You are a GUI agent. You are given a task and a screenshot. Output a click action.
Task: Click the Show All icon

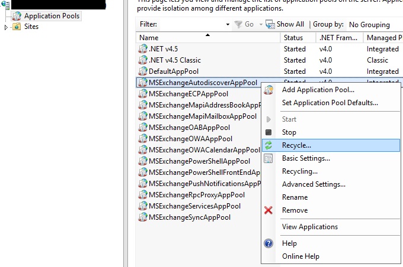pos(270,24)
